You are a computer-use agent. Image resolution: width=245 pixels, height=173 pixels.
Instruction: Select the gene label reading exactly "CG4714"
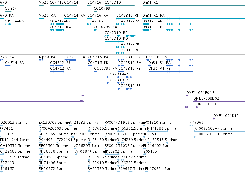tap(71, 3)
